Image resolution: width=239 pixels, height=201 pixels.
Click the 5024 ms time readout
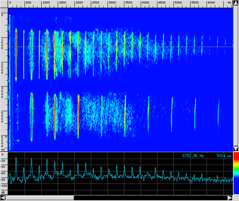pos(224,156)
